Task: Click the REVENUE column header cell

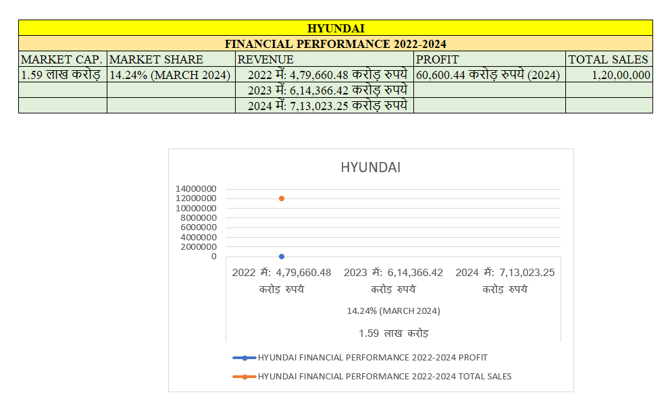Action: click(x=324, y=59)
